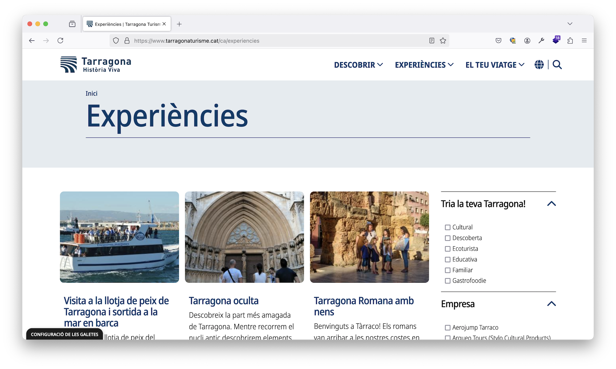616x369 pixels.
Task: Toggle reader view icon in address bar
Action: click(x=432, y=41)
